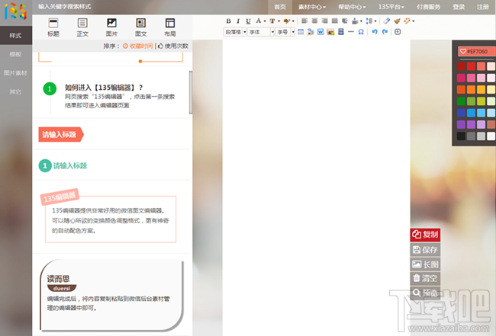
Task: Toggle bold formatting in editor toolbar
Action: point(228,21)
